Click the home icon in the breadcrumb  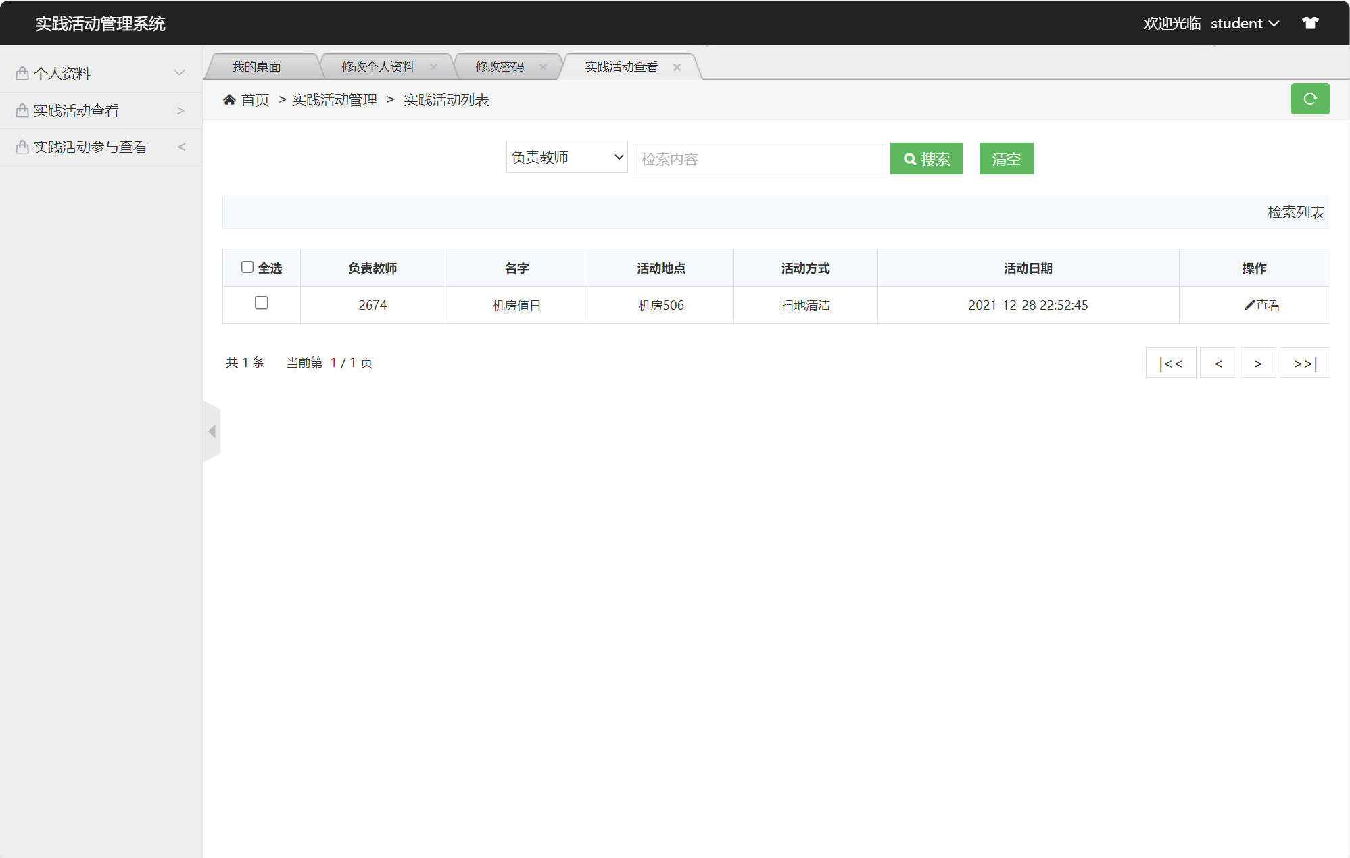pyautogui.click(x=229, y=99)
